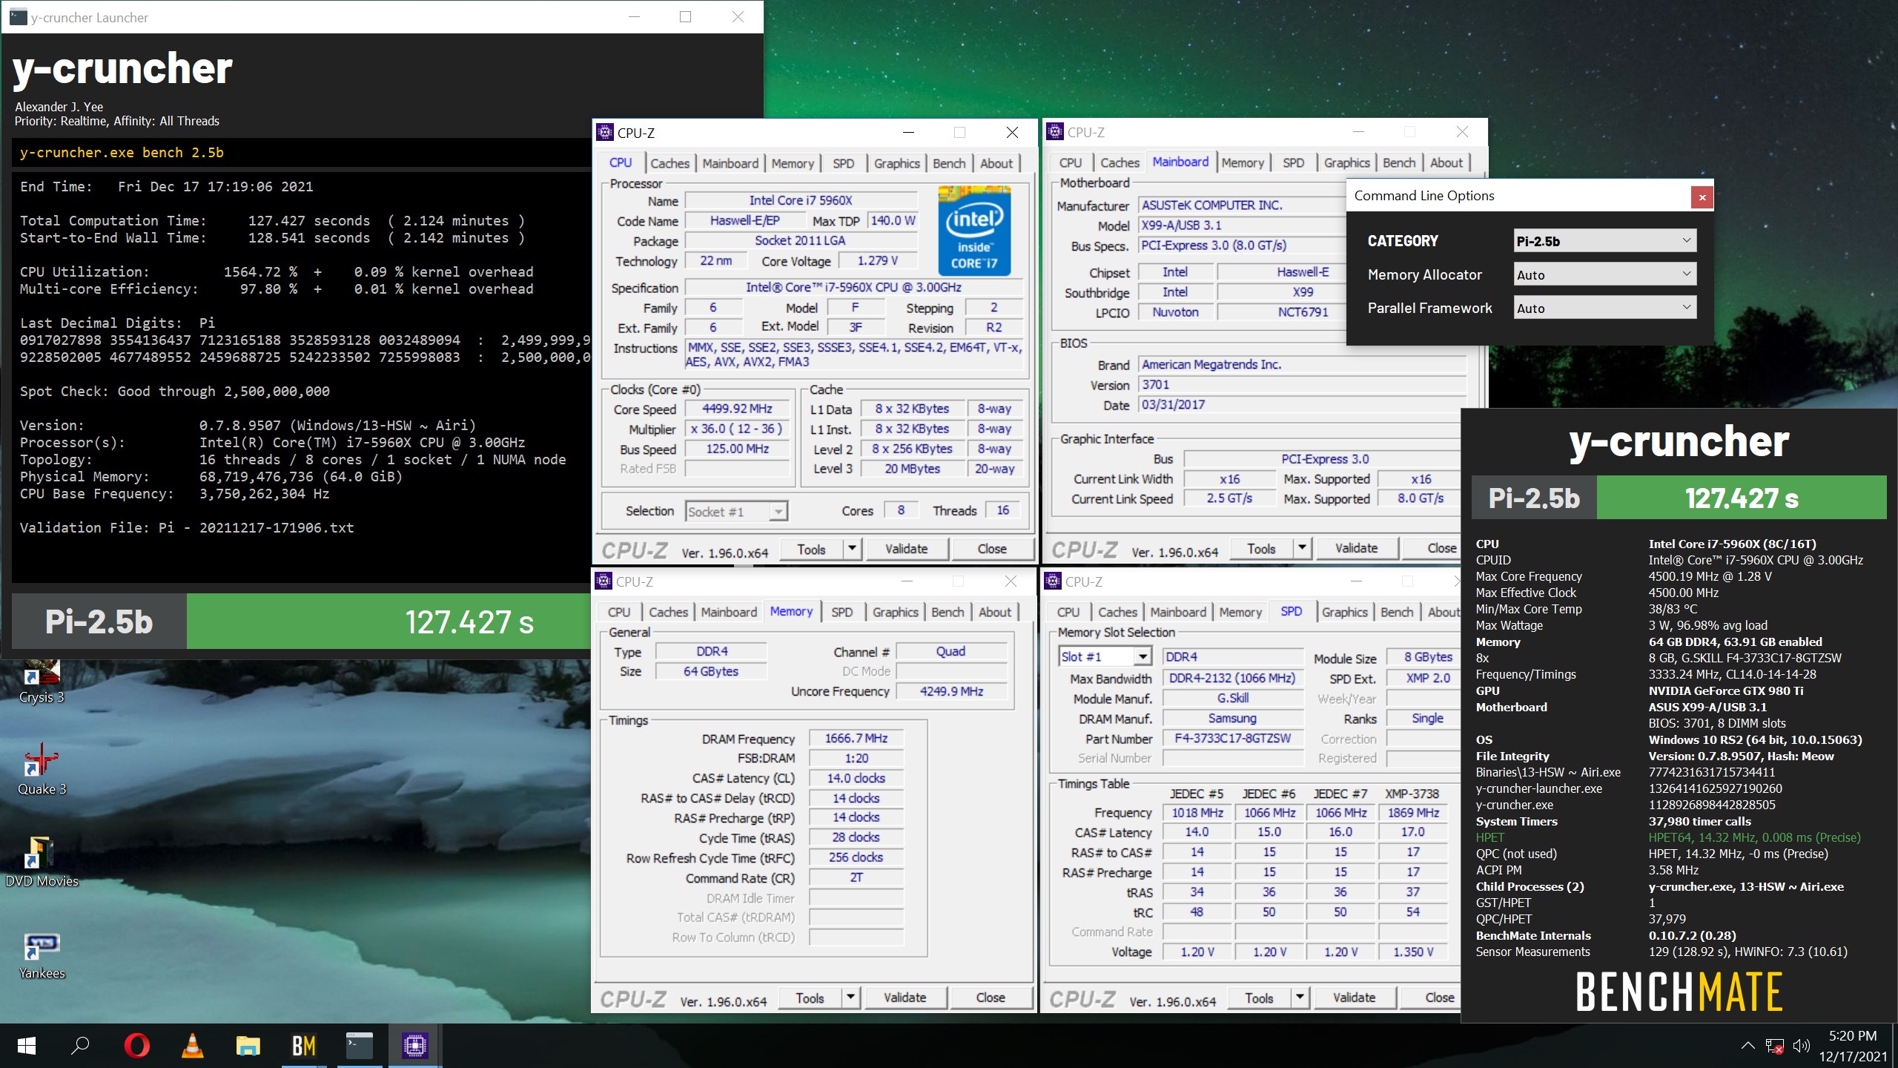Screen dimensions: 1898x1068
Task: Open VLC media player taskbar icon
Action: coord(193,1046)
